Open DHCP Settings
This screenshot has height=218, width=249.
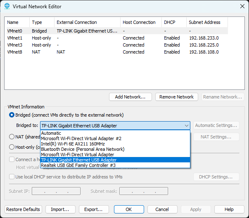click(x=216, y=177)
